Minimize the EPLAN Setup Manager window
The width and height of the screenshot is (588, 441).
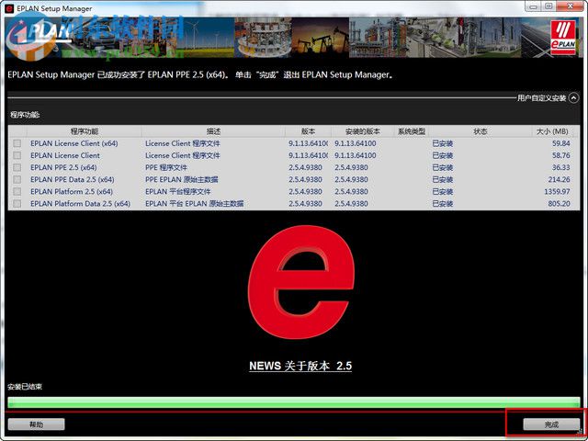(533, 6)
